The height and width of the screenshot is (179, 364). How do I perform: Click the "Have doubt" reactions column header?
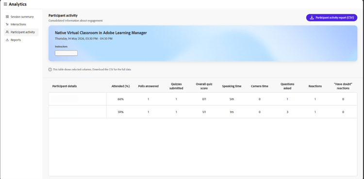click(x=343, y=86)
